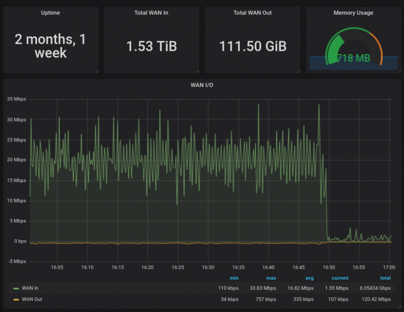Click the Uptime panel resize corner handle
Image resolution: width=404 pixels, height=312 pixels.
click(96, 71)
